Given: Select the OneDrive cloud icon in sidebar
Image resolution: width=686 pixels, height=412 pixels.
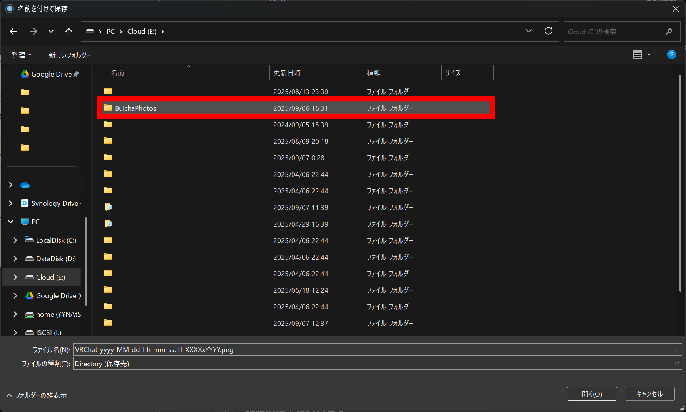Looking at the screenshot, I should click(x=25, y=185).
